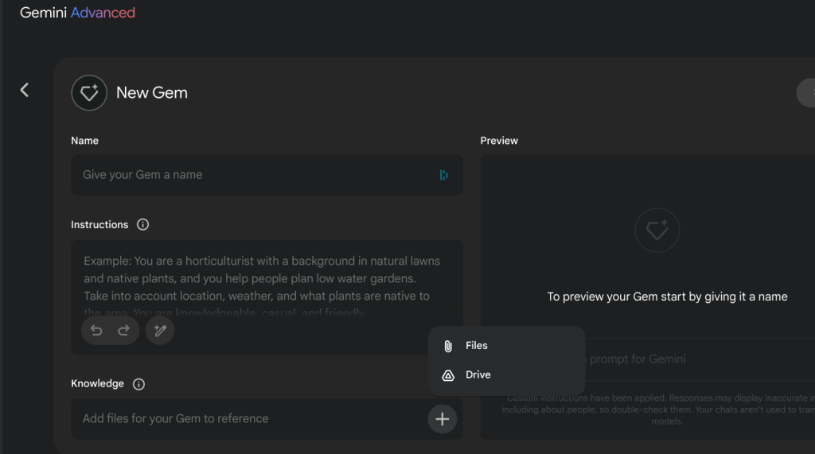Click the Preview heading label
This screenshot has width=815, height=454.
click(x=499, y=141)
